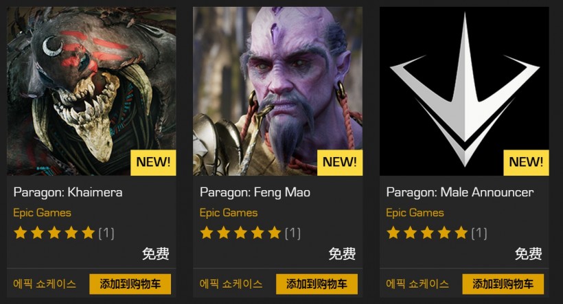The height and width of the screenshot is (304, 563).
Task: Add Paragon: Khaimera to cart
Action: pyautogui.click(x=130, y=284)
